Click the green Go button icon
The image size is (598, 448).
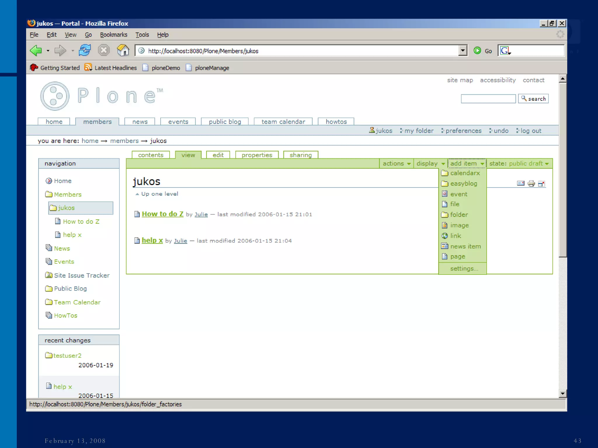click(477, 51)
